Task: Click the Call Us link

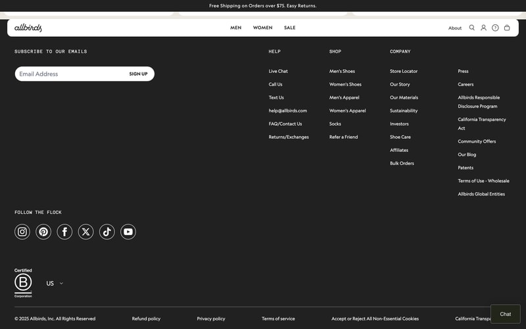Action: (x=275, y=84)
